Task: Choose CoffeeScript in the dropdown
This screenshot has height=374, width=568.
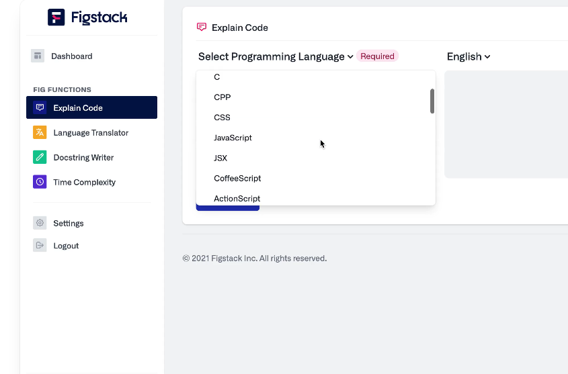Action: coord(237,179)
